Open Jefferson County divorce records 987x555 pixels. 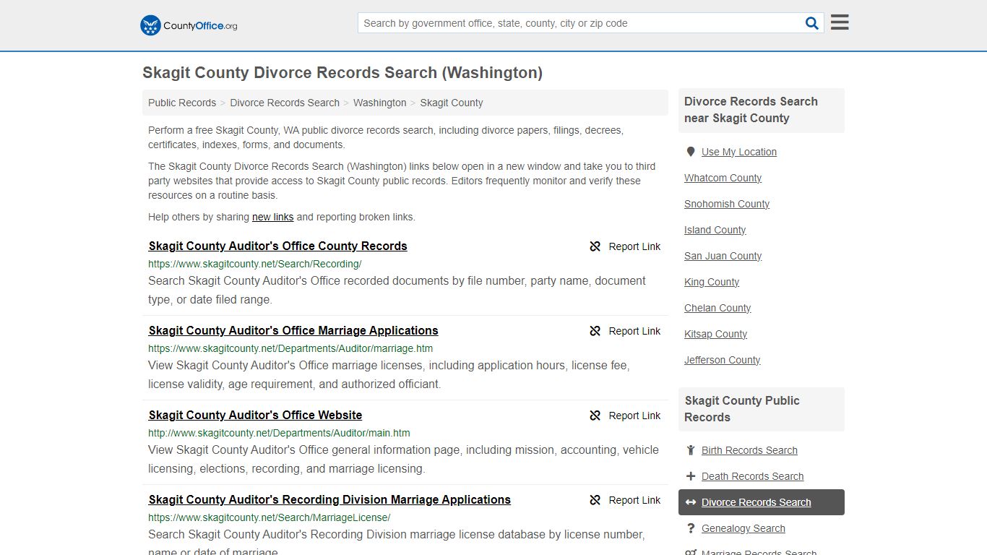tap(723, 360)
